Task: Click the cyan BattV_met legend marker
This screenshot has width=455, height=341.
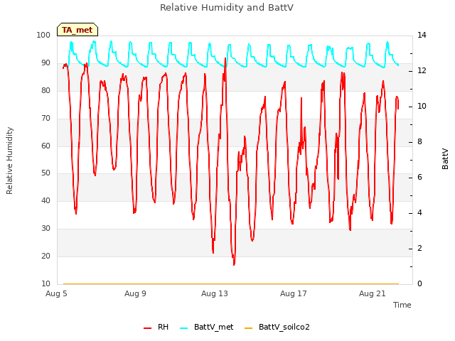Action: (x=183, y=328)
